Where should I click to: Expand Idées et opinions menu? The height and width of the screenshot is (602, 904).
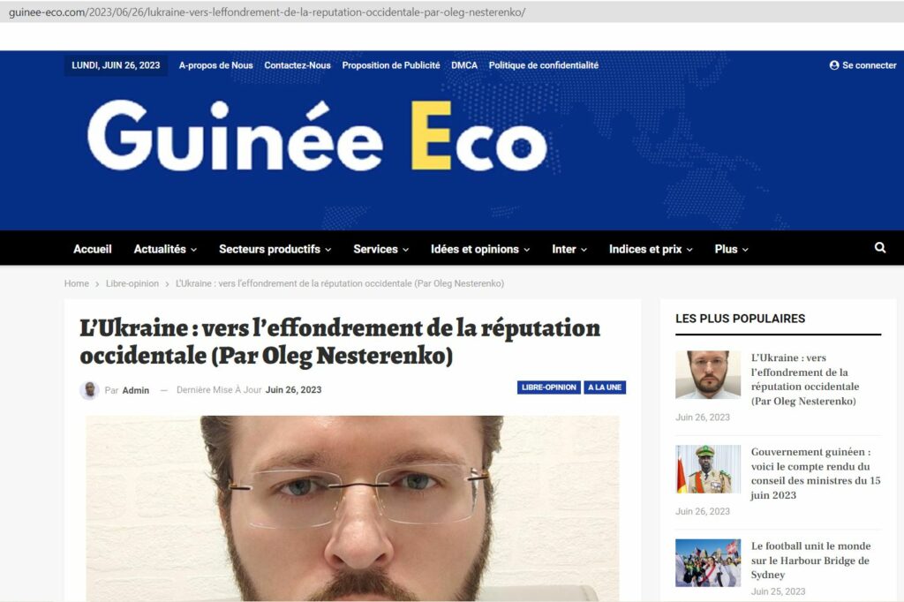480,249
